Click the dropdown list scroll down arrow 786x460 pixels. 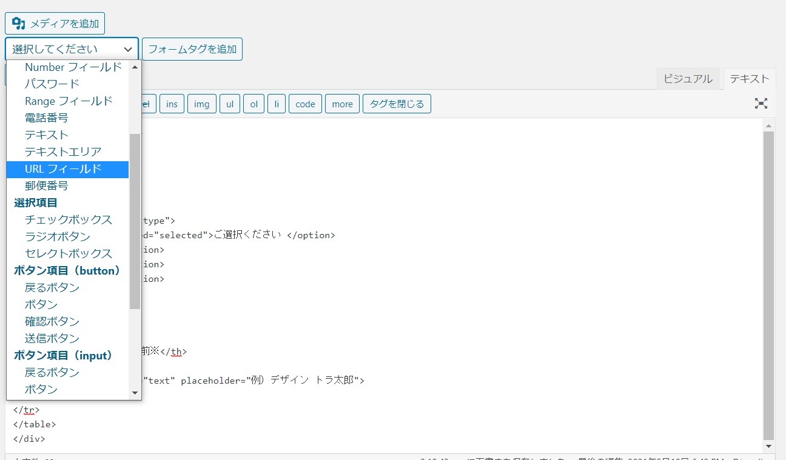[x=135, y=393]
